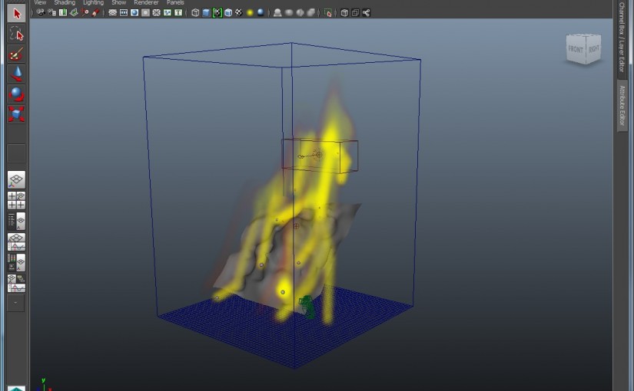Open the View menu
The image size is (634, 391).
(x=40, y=2)
